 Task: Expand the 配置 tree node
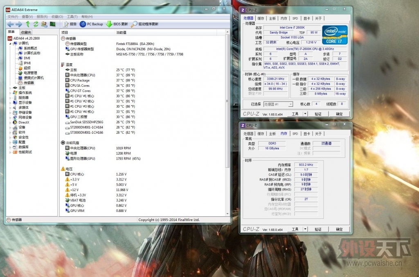pos(10,142)
